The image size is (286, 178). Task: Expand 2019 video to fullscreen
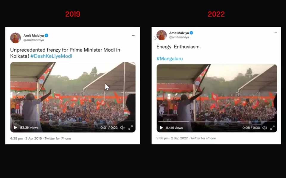[x=130, y=128]
